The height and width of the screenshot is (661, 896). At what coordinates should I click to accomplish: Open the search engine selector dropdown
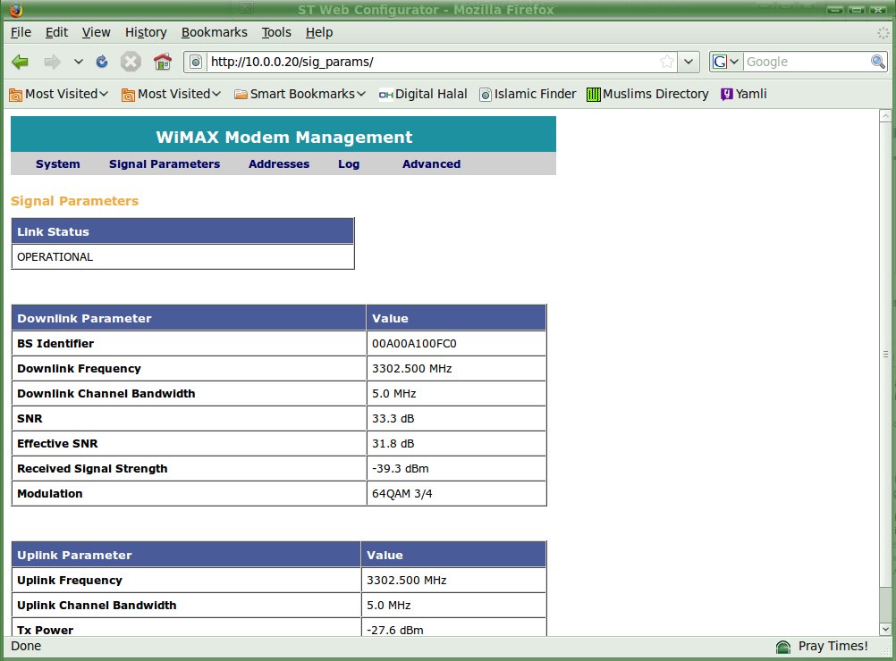(x=734, y=62)
